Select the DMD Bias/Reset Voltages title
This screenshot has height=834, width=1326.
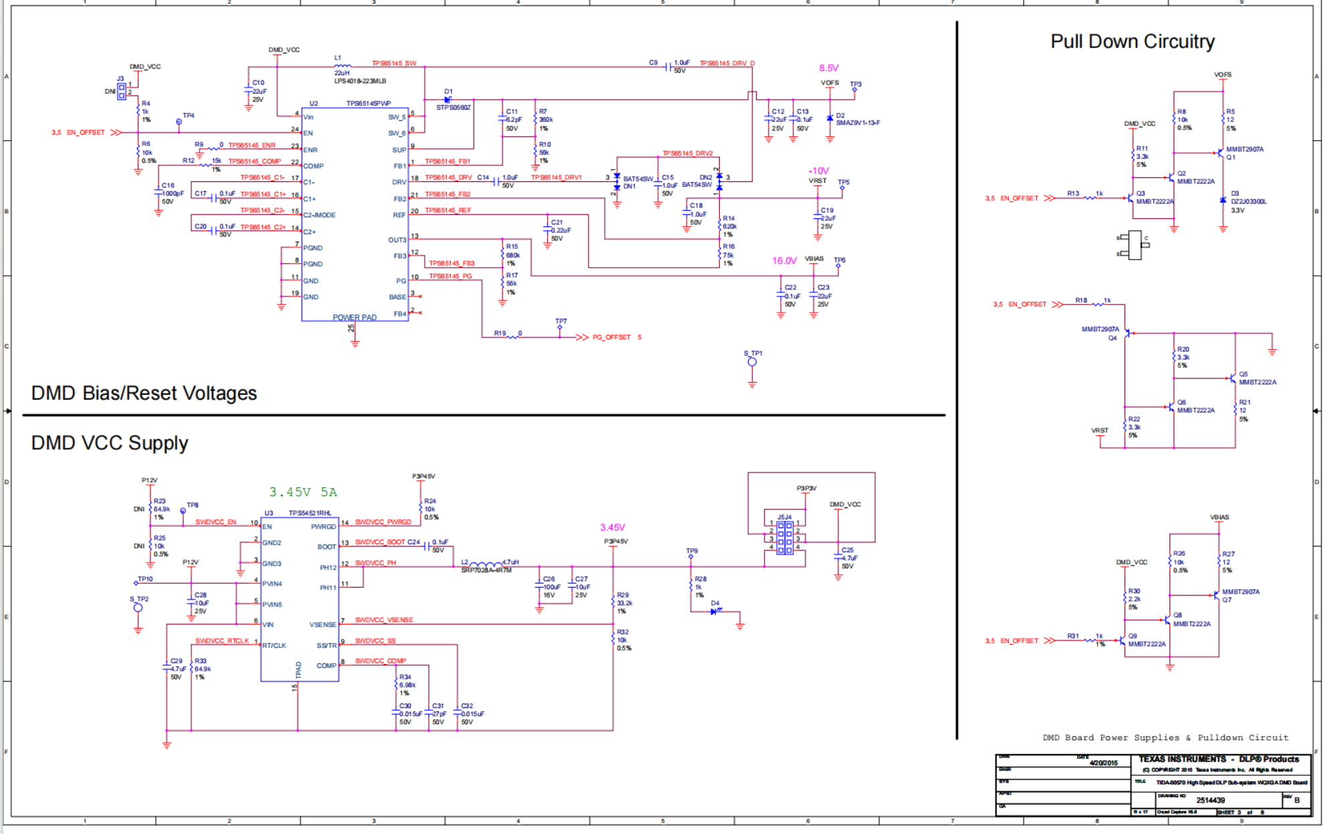pos(144,393)
